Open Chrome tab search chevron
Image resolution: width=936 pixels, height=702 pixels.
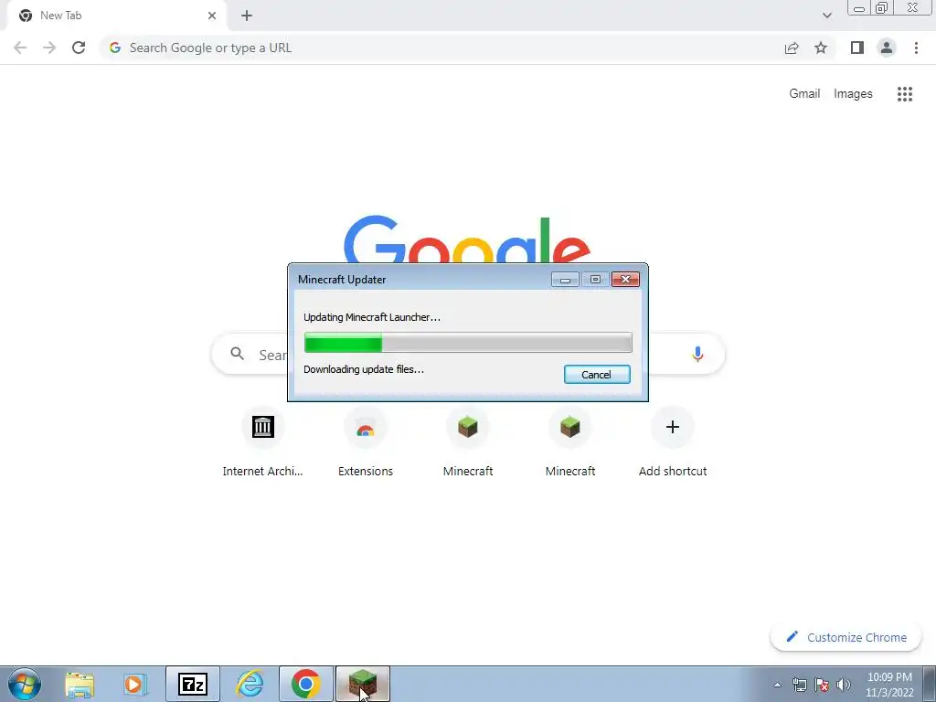[826, 16]
